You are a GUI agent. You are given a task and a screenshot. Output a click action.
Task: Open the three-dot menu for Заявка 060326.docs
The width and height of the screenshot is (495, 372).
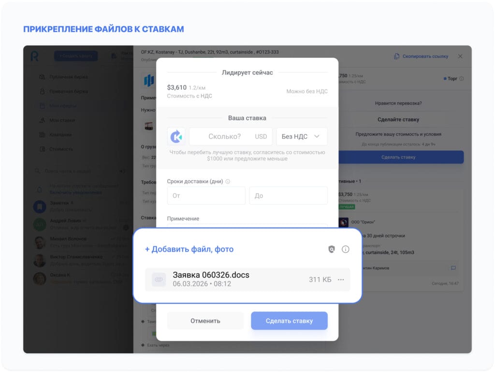click(x=341, y=279)
